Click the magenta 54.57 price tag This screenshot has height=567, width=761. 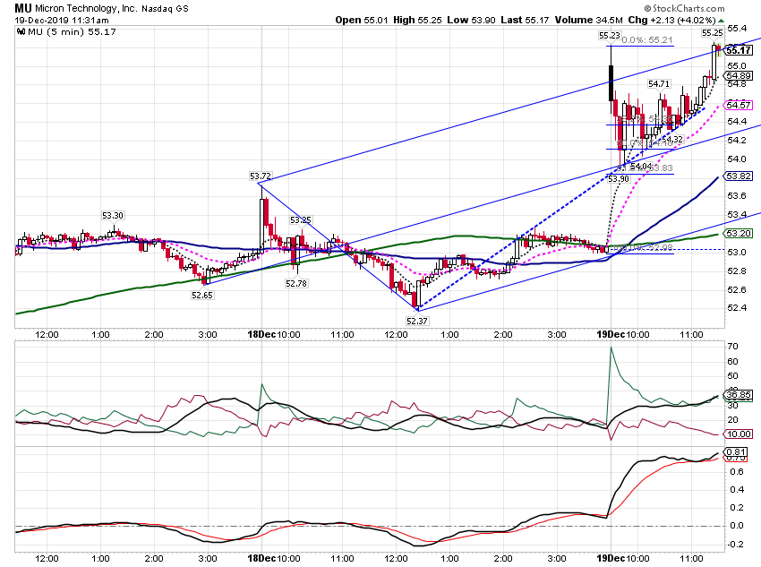(739, 105)
